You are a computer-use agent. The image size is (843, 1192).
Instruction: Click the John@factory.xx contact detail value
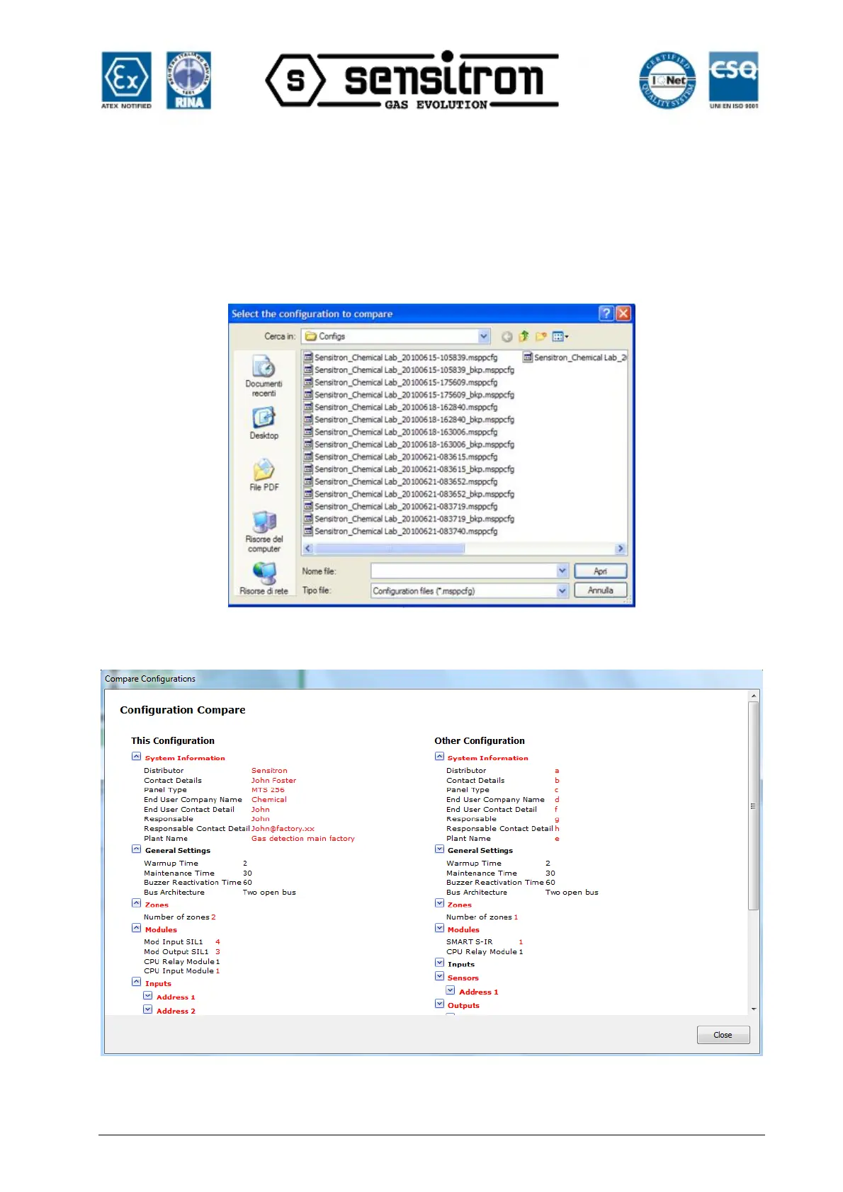pos(283,828)
